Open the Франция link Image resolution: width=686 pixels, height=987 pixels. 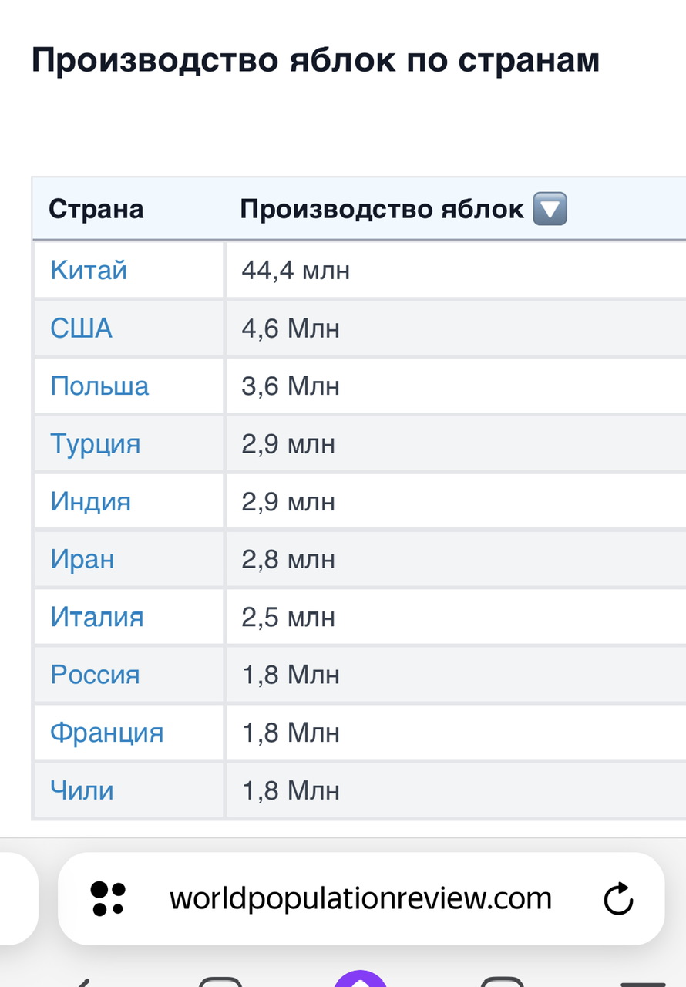coord(107,733)
